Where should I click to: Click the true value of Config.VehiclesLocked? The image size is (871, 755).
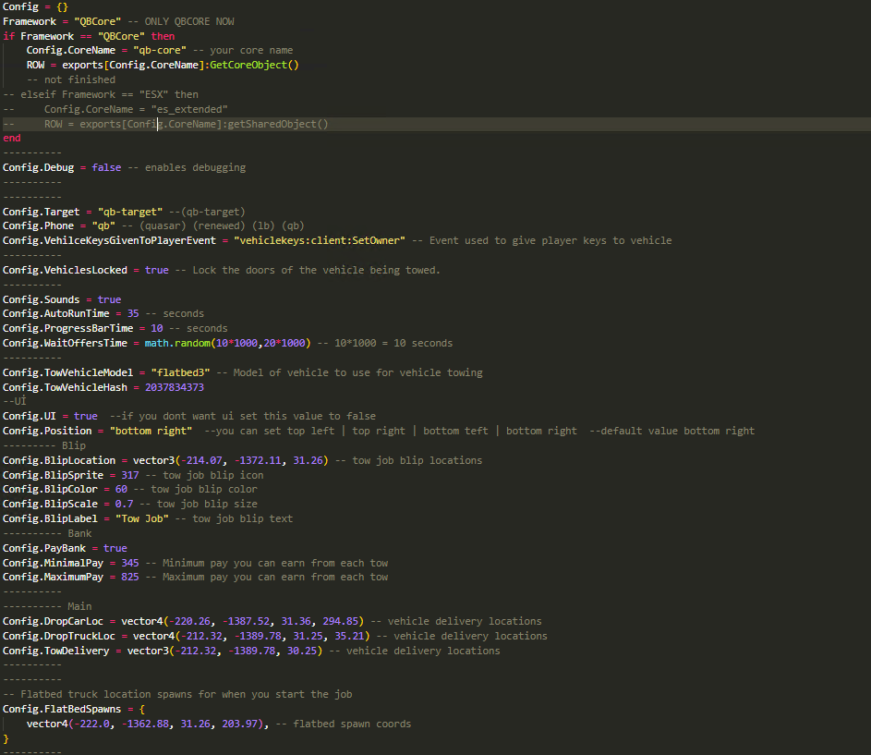(157, 270)
